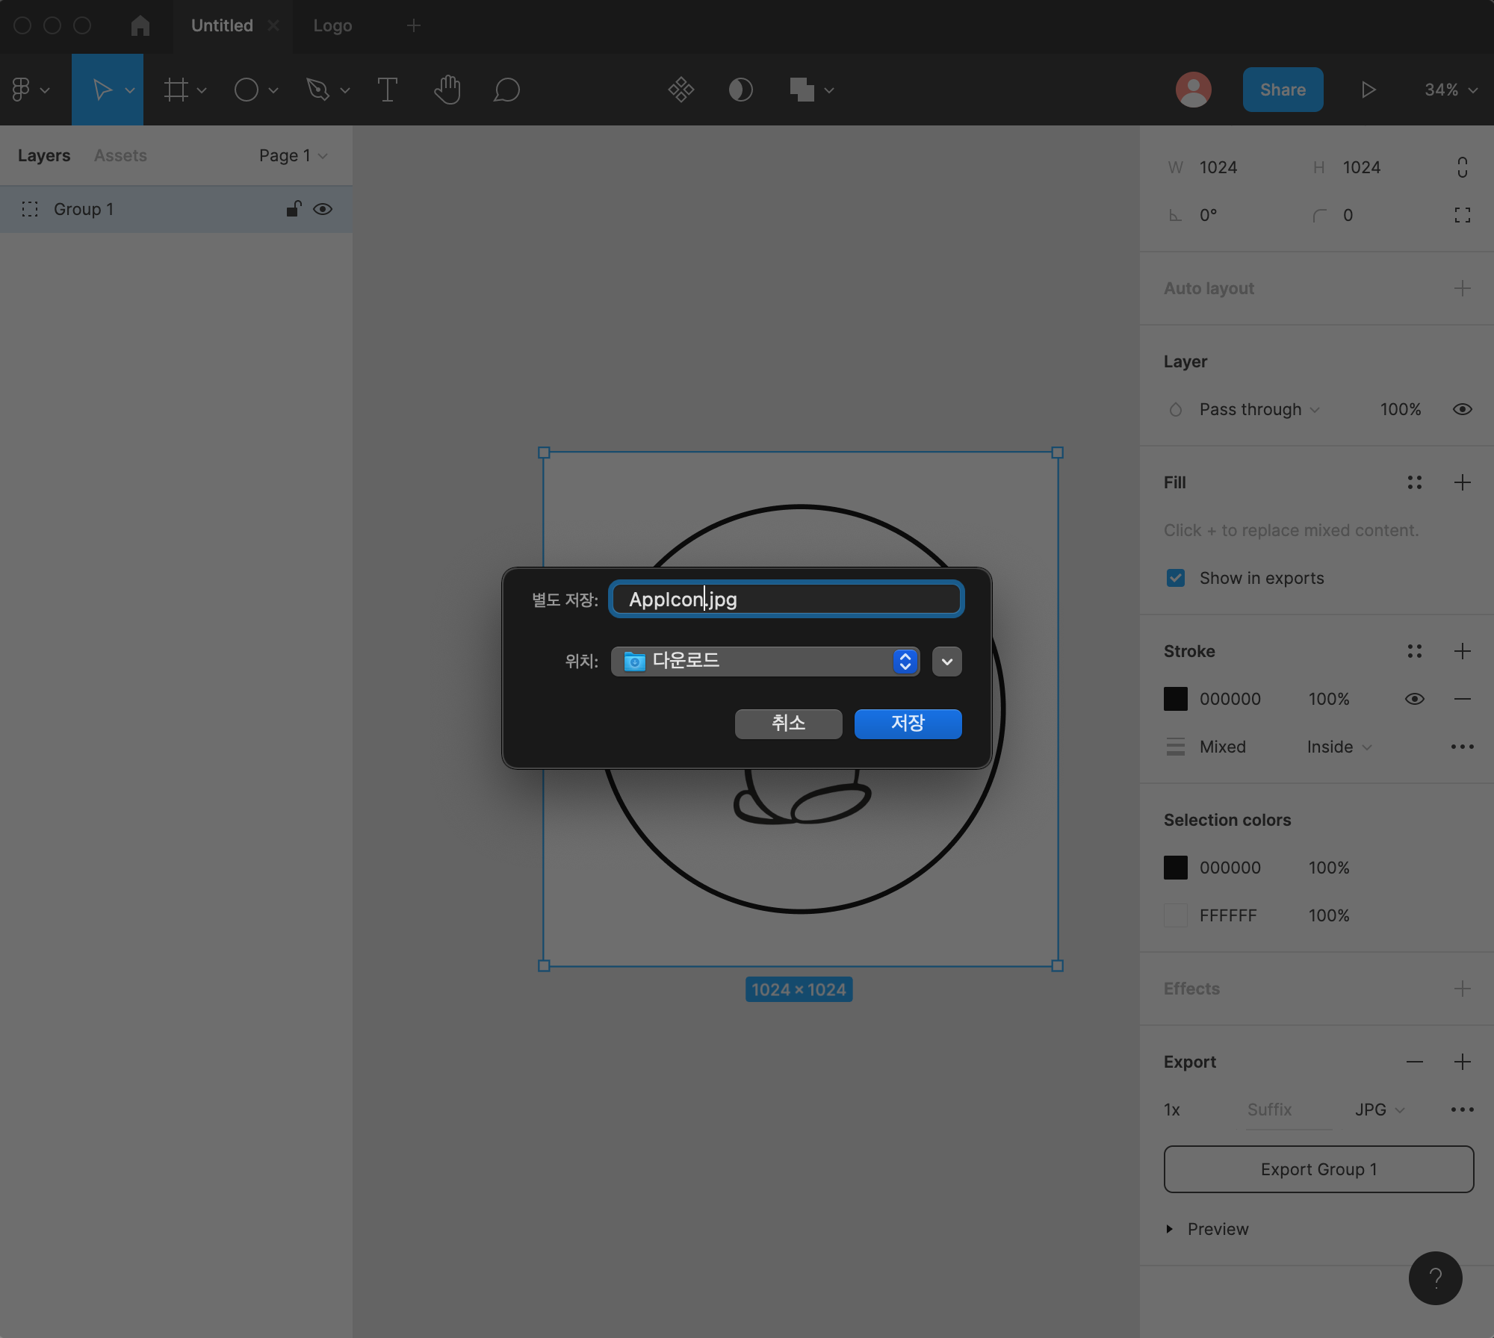Open the 다운로드 location dropdown
Viewport: 1494px width, 1338px height.
(765, 661)
